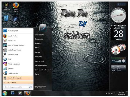This screenshot has width=130, height=97.
Task: Open Orbit downloader entry
Action: pos(18,59)
